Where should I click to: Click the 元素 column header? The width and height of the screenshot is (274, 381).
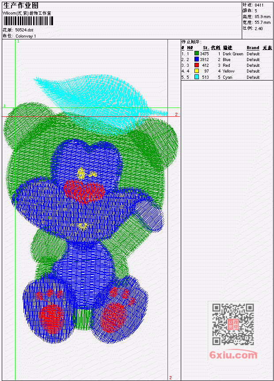point(267,48)
